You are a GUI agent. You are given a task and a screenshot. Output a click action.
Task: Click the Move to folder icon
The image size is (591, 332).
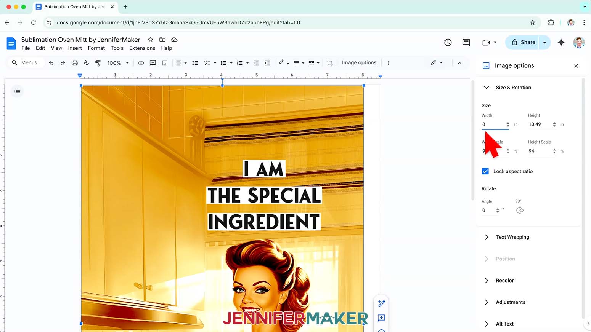[x=162, y=40]
